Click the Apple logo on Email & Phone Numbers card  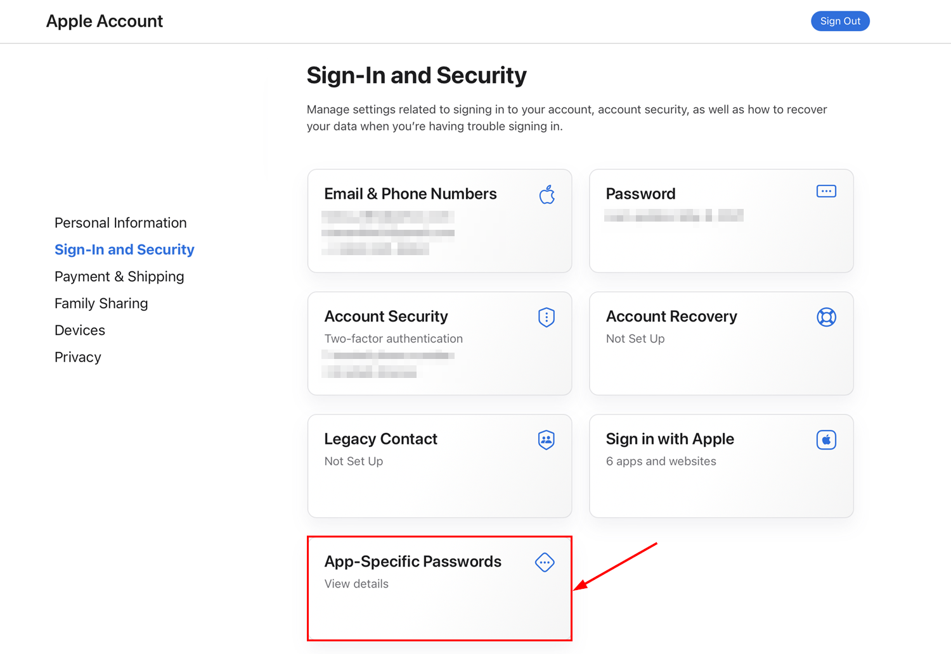click(547, 194)
